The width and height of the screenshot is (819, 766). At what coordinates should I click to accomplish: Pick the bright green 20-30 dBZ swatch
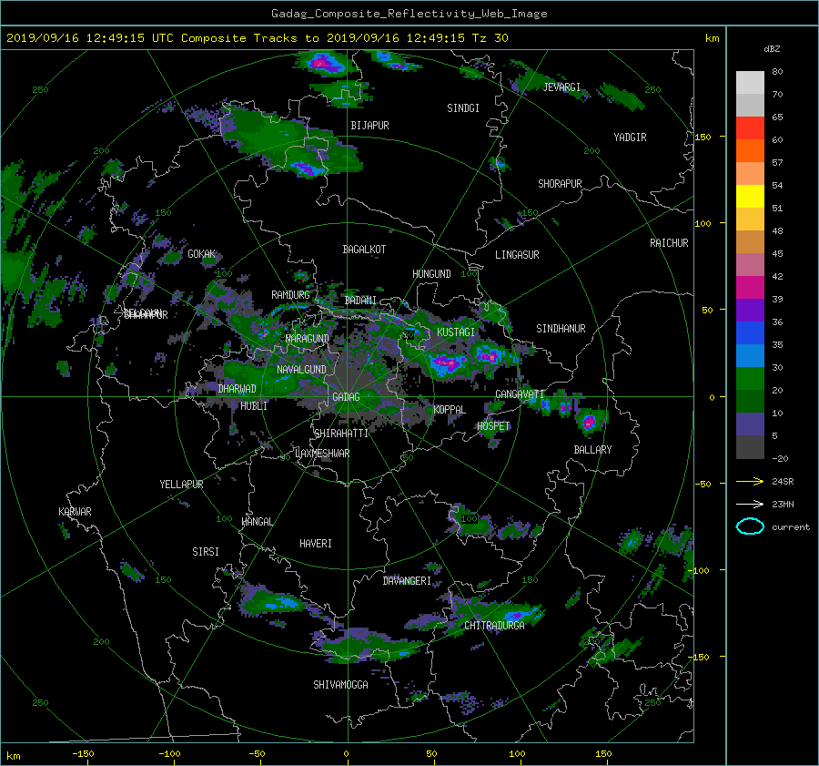click(750, 379)
